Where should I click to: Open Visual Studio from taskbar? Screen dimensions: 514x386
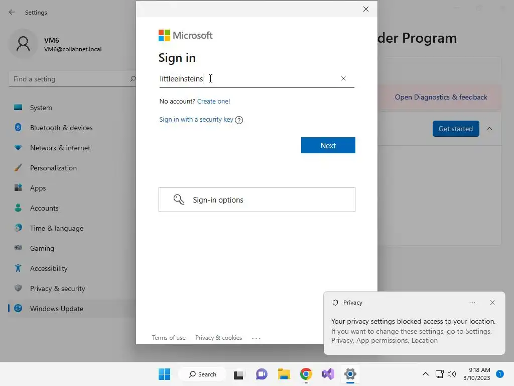pyautogui.click(x=328, y=374)
